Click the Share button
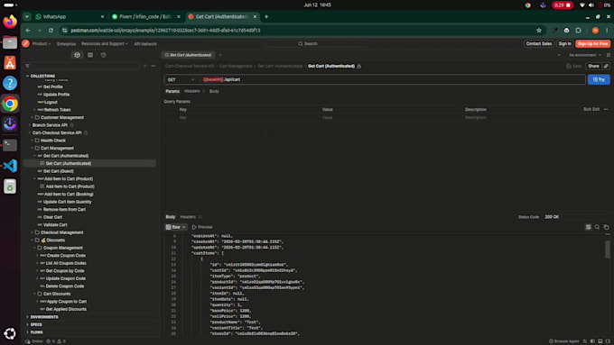Screen dimensions: 614x345 [x=593, y=66]
